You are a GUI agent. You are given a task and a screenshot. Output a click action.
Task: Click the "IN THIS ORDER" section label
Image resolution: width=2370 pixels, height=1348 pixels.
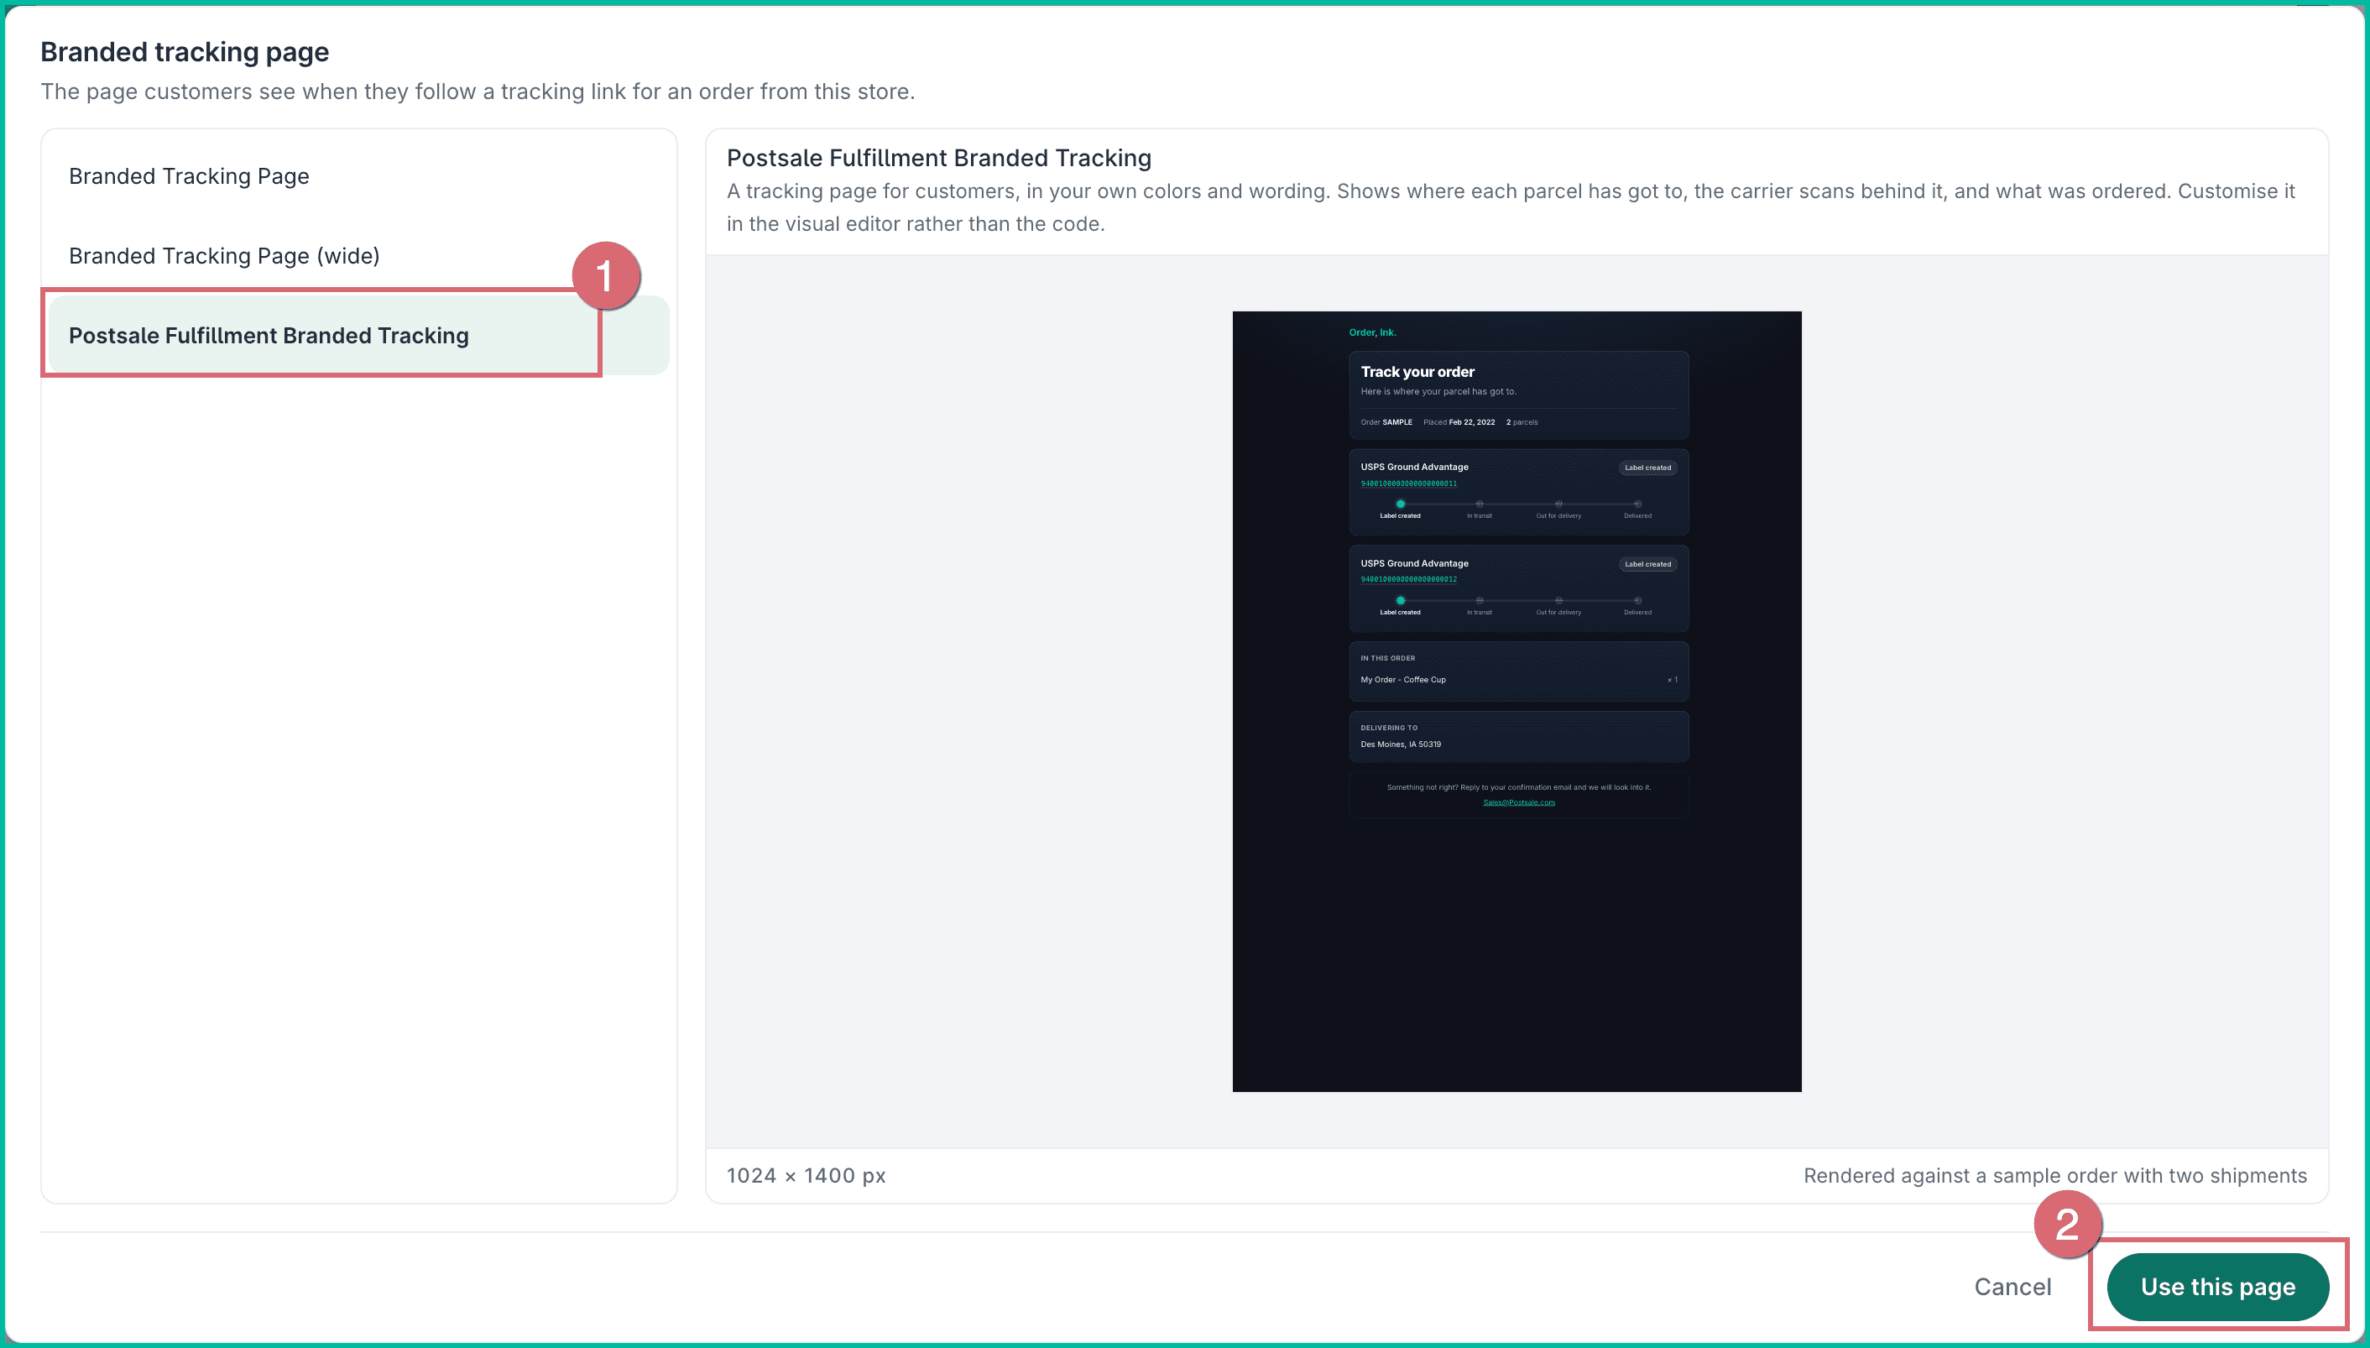(1387, 658)
